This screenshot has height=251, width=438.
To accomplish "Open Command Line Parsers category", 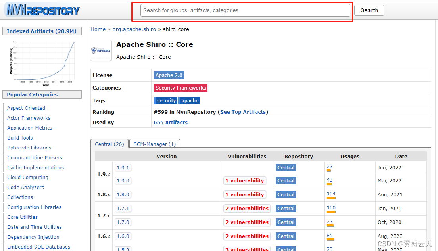I will (x=35, y=157).
